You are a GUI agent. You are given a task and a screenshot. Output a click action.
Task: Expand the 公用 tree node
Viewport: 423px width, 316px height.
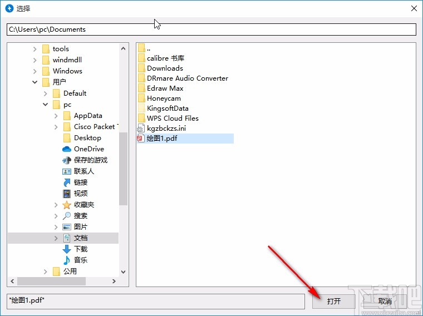(x=45, y=271)
